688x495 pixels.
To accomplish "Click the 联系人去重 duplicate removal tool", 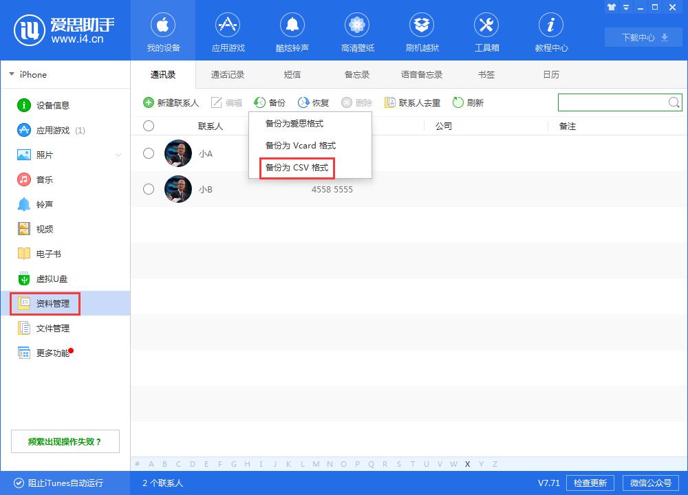I will click(x=412, y=102).
